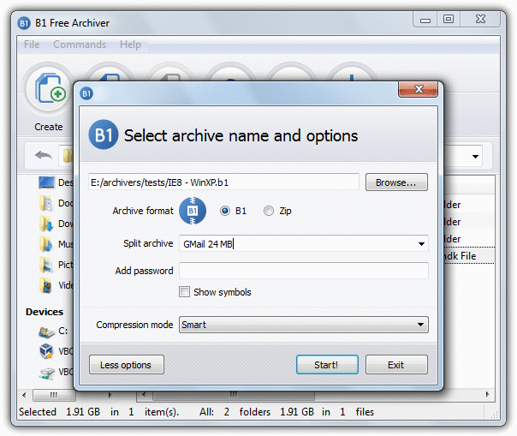
Task: Click the Downloads folder icon in sidebar
Action: coord(46,224)
